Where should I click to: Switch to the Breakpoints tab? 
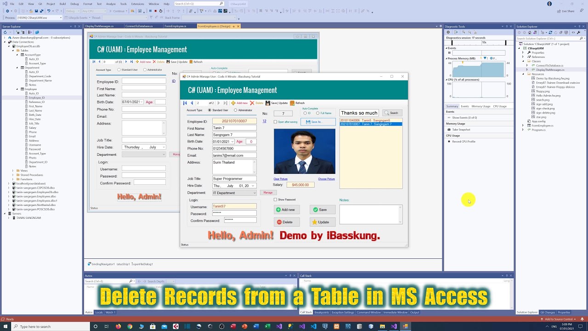point(322,313)
